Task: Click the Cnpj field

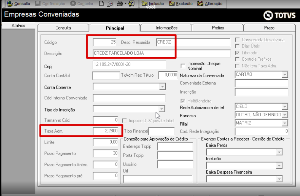Action: point(129,65)
